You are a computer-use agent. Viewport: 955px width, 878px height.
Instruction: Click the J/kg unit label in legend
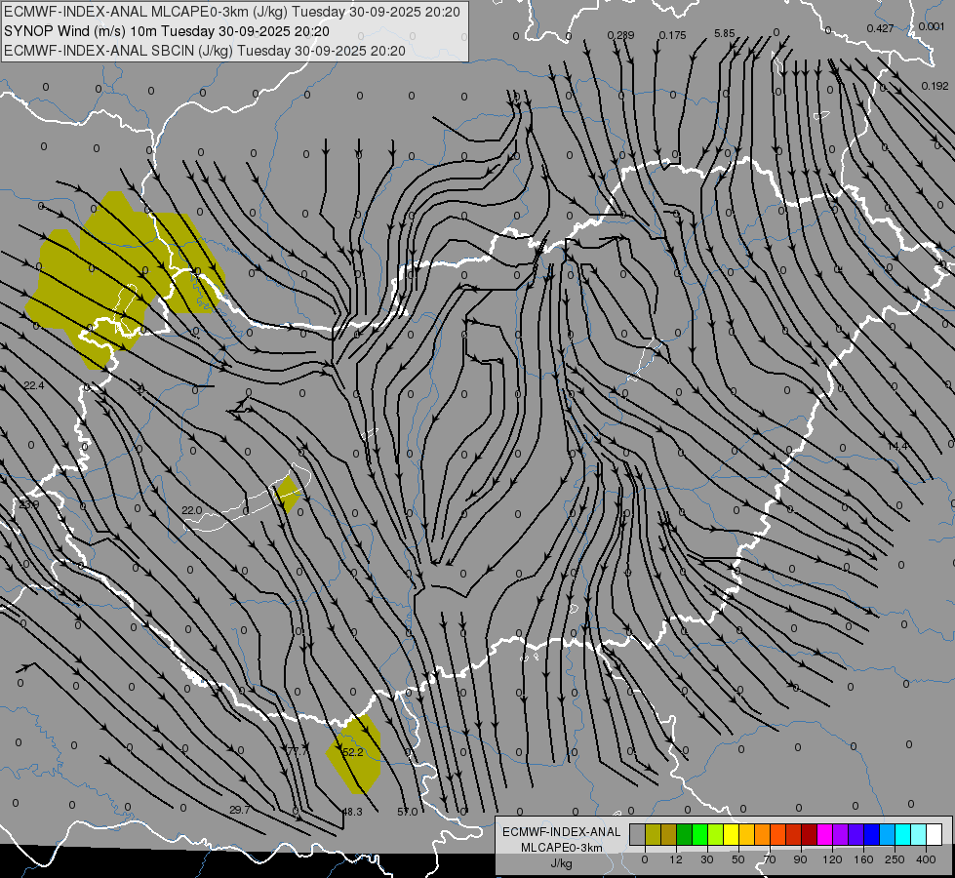tap(561, 863)
